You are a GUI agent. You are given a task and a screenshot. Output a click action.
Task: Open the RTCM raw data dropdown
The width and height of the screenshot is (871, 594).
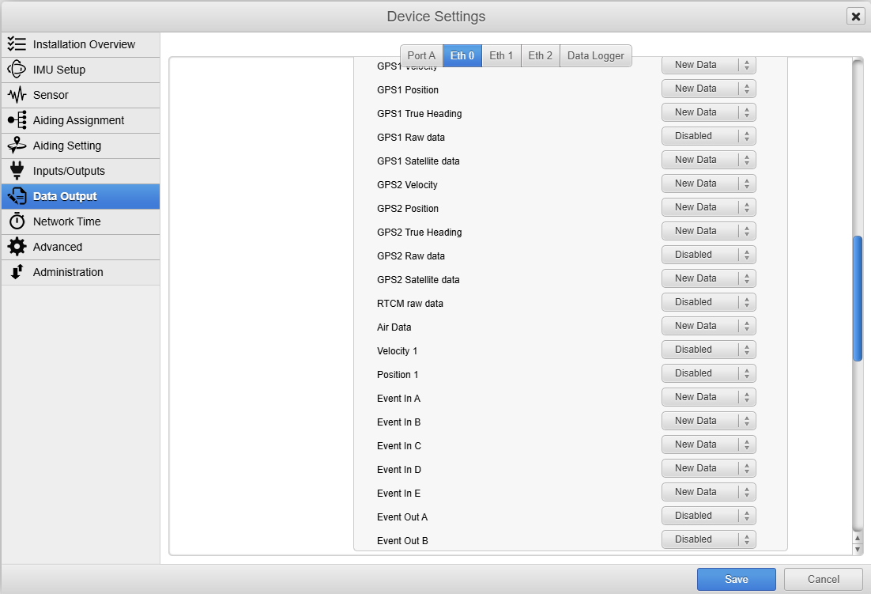[x=708, y=302]
